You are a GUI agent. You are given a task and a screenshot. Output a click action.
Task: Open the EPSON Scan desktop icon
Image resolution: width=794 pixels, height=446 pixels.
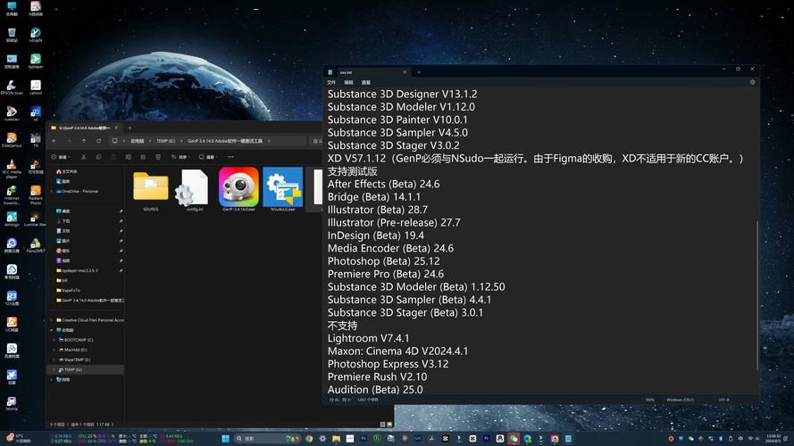pyautogui.click(x=12, y=87)
